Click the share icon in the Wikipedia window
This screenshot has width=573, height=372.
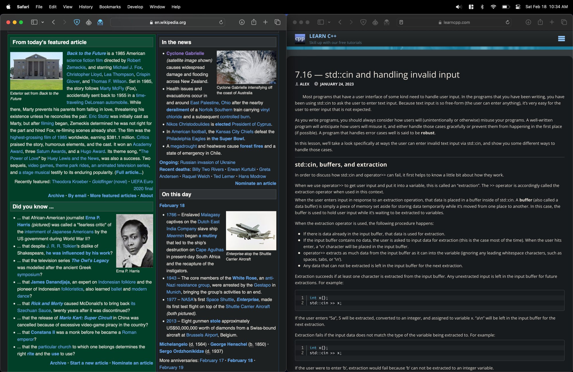(x=254, y=22)
